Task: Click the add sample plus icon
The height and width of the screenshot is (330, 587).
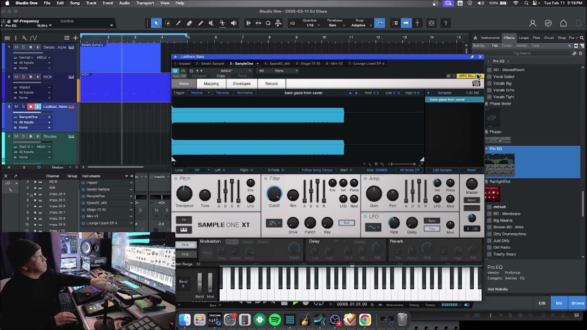Action: [428, 93]
